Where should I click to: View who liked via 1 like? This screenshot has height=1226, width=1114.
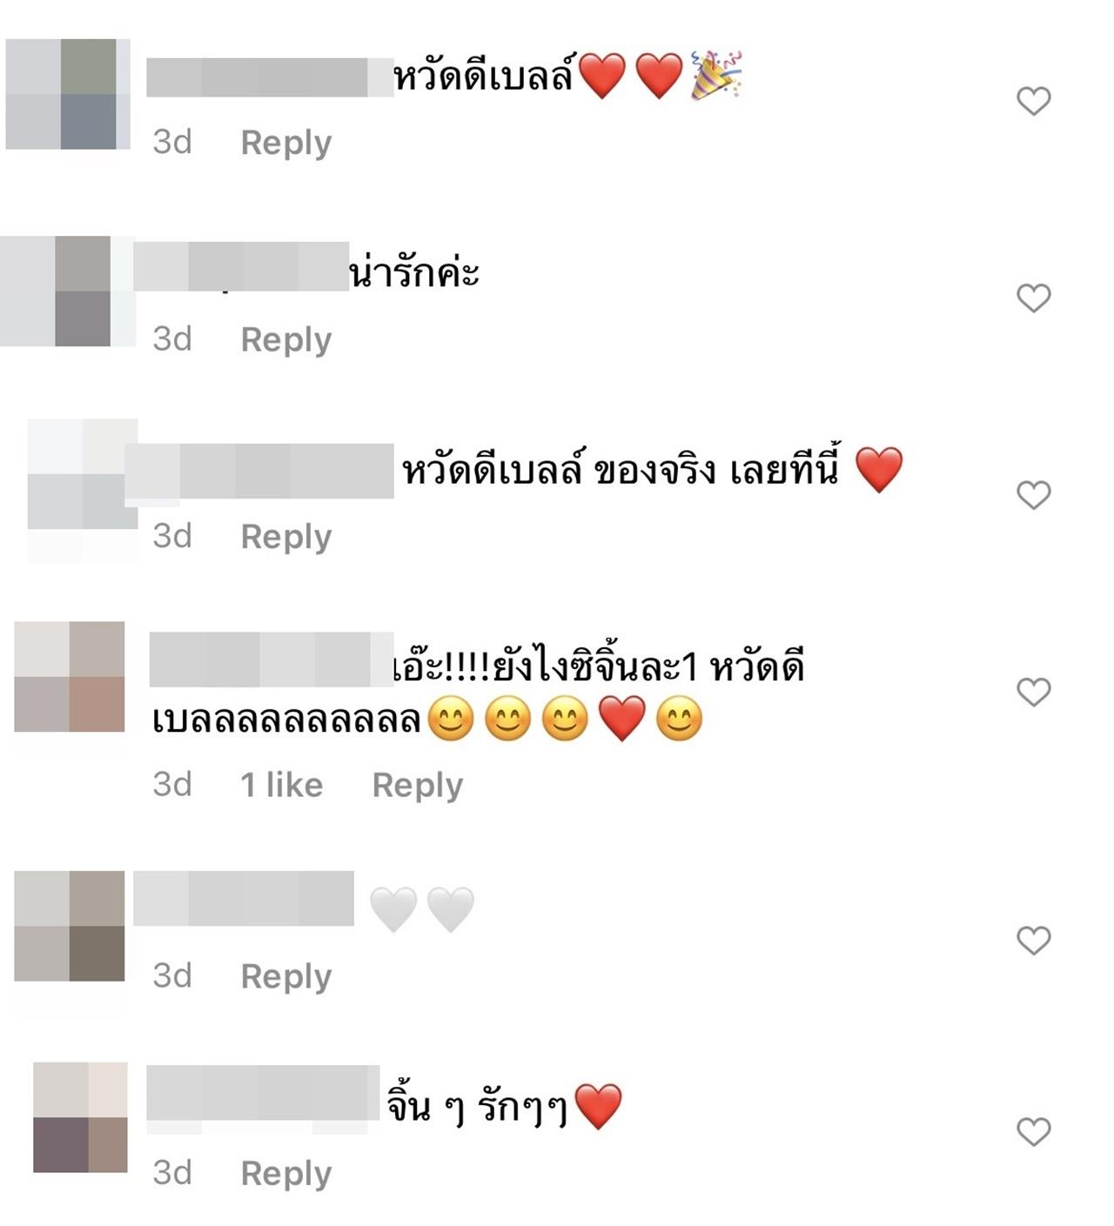click(x=281, y=785)
